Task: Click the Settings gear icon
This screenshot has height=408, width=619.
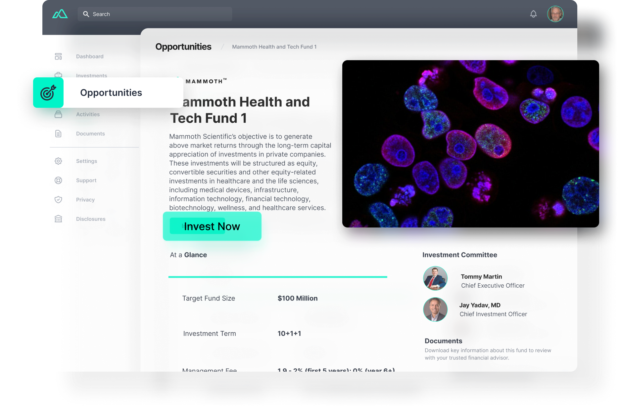Action: 58,161
